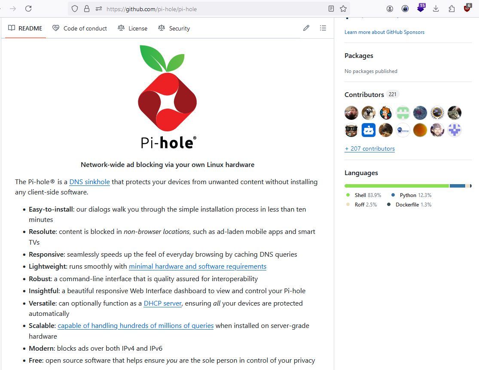This screenshot has height=370, width=479.
Task: Click the tracking protection shield icon
Action: coord(75,9)
